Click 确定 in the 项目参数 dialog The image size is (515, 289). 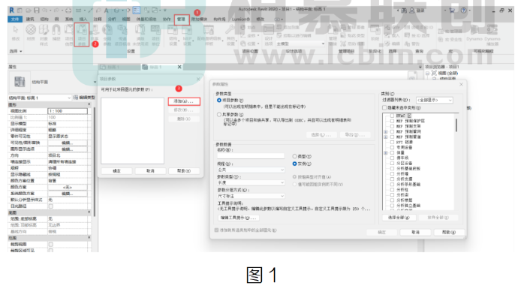(116, 171)
